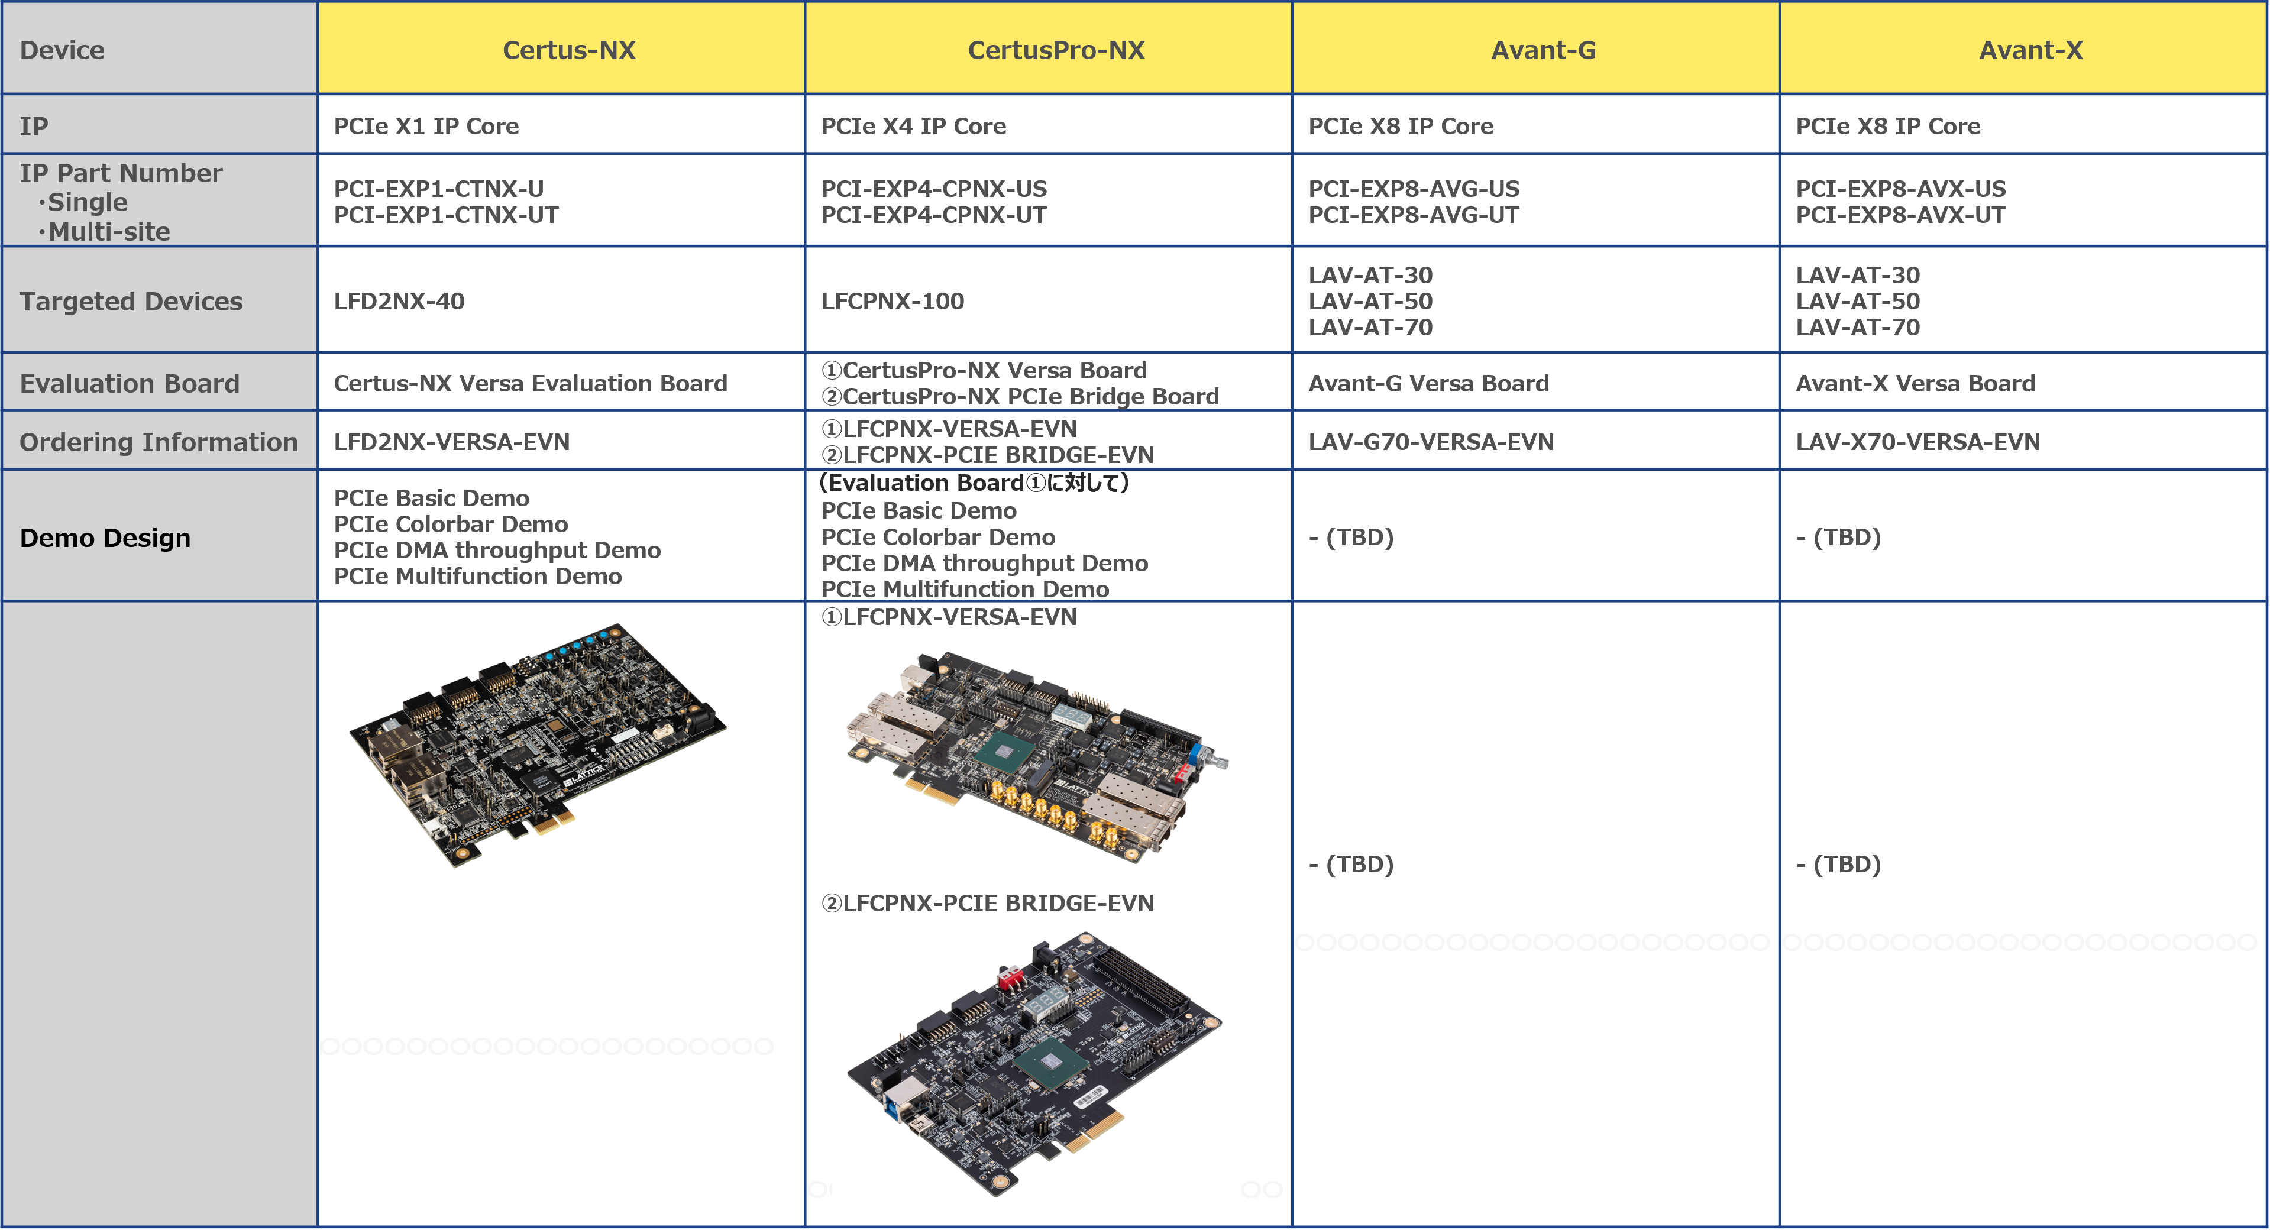The width and height of the screenshot is (2270, 1230).
Task: Select PCI-EXP8-AVG-US part number
Action: (x=1414, y=189)
